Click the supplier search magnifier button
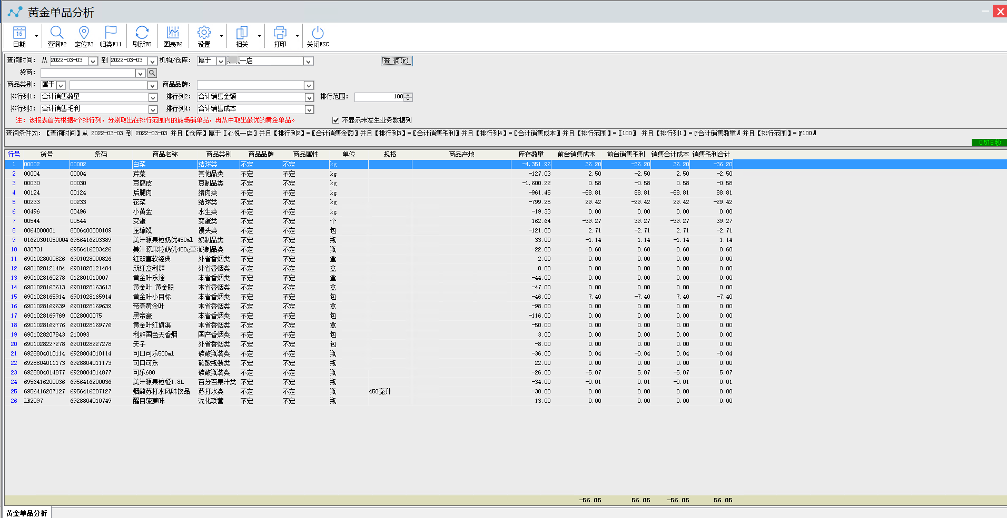1007x518 pixels. [152, 73]
